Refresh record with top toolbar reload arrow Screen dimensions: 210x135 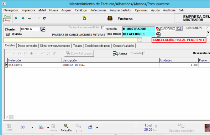[44, 18]
